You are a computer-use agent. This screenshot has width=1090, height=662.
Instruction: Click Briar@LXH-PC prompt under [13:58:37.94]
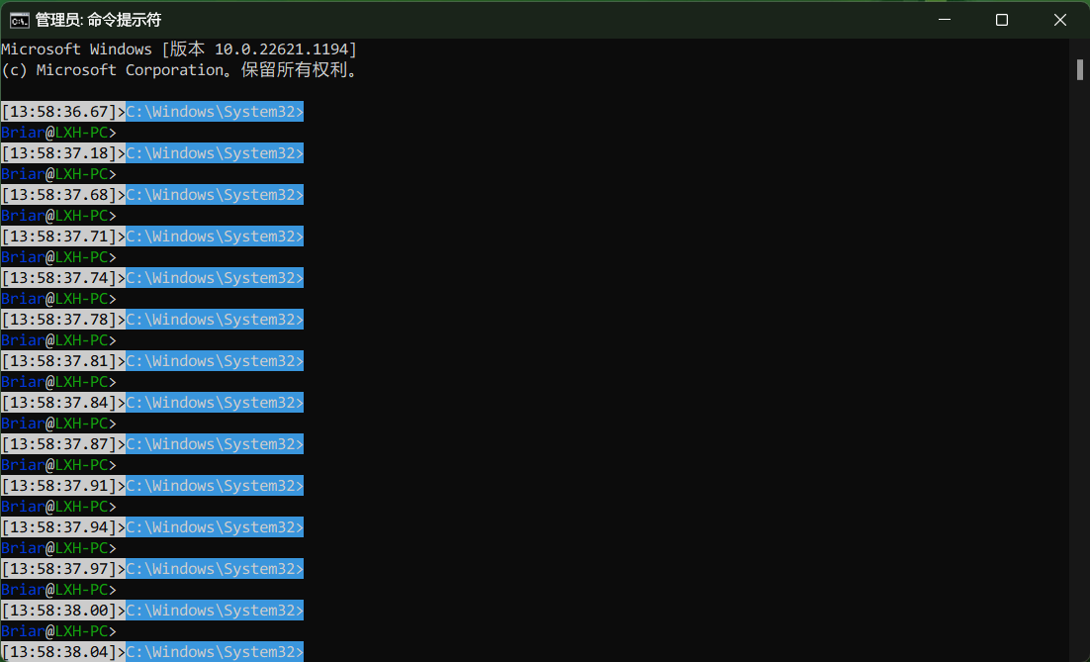pos(59,548)
